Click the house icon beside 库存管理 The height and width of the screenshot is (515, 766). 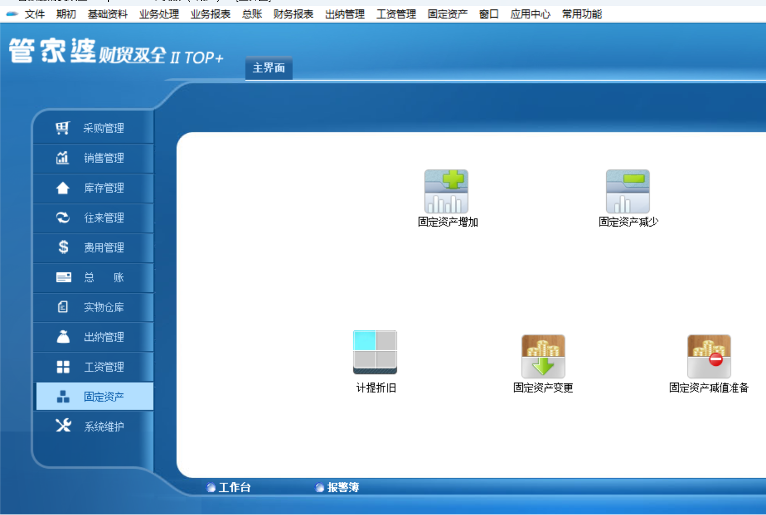62,188
